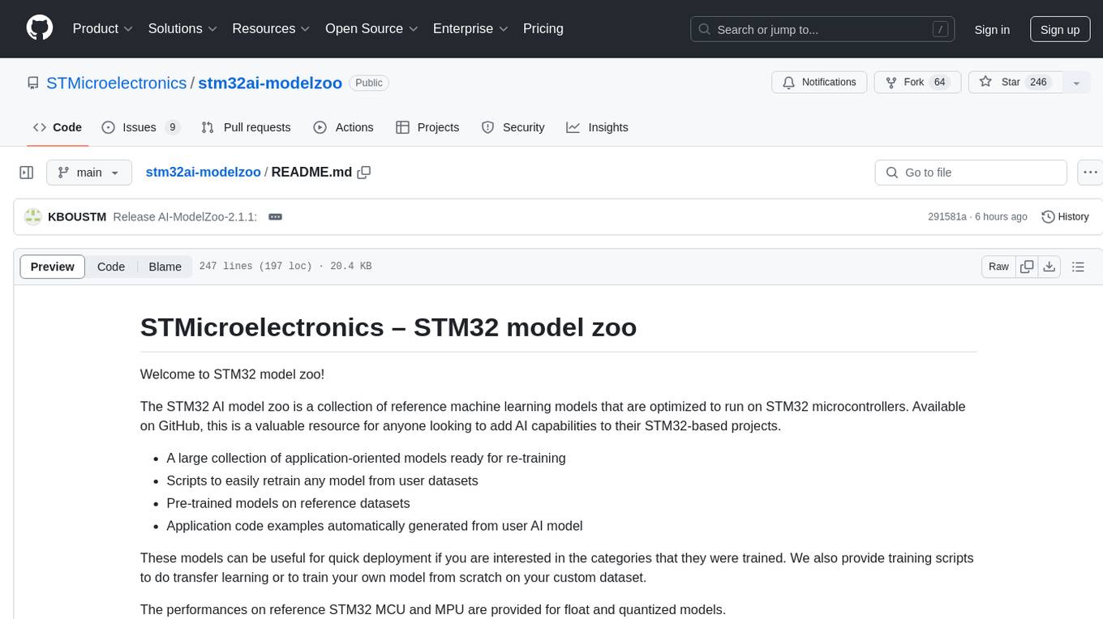Open KBOUSTM author profile link
The width and height of the screenshot is (1103, 619).
coord(77,216)
